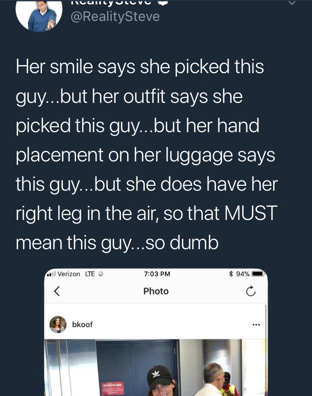Tap the LTE network indicator
Image resolution: width=312 pixels, height=396 pixels.
coord(90,274)
